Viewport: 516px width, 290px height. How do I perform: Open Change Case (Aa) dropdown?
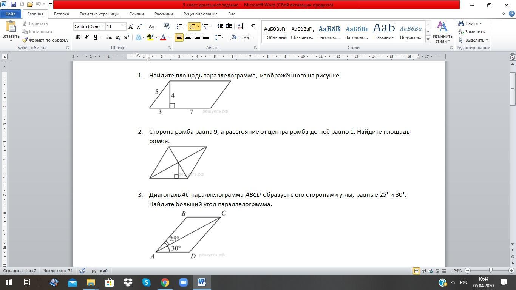[x=153, y=26]
